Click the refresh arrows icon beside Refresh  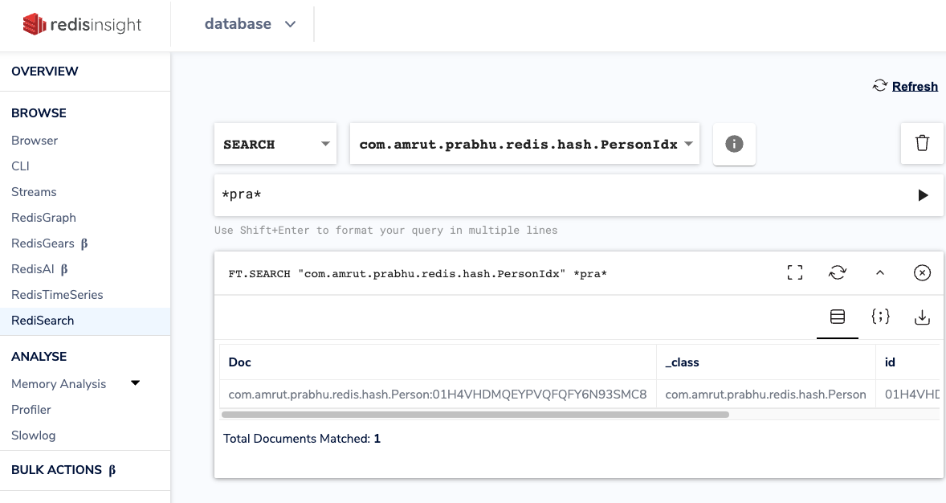click(879, 86)
